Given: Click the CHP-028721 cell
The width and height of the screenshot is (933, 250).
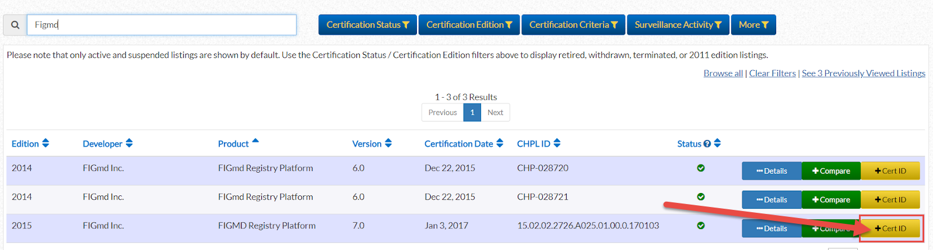Looking at the screenshot, I should [x=543, y=197].
